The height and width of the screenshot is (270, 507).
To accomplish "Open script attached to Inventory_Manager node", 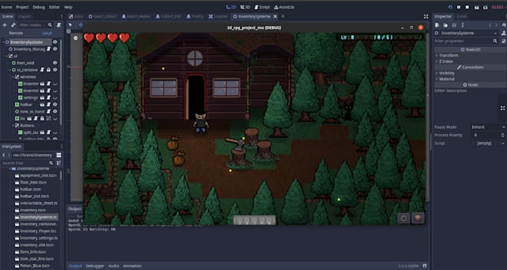I will (x=48, y=49).
